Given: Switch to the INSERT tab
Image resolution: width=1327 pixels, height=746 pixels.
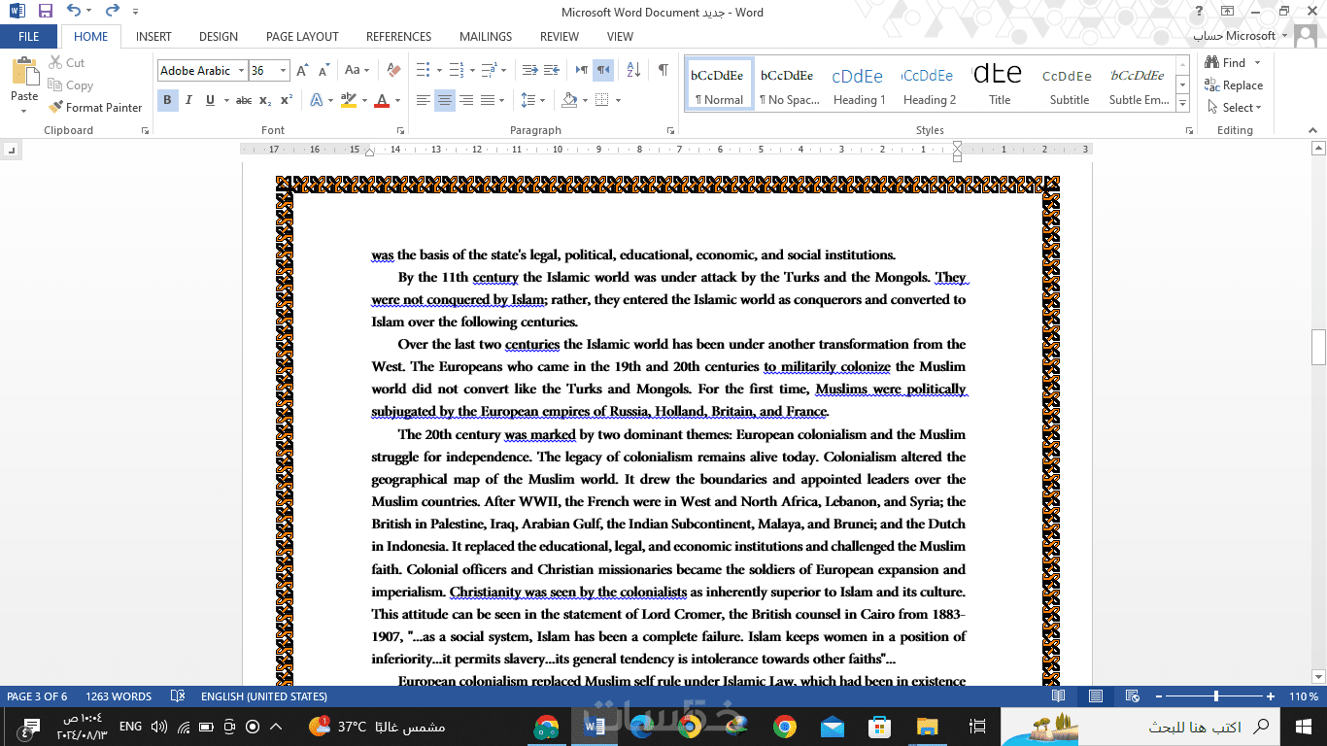Looking at the screenshot, I should (153, 37).
